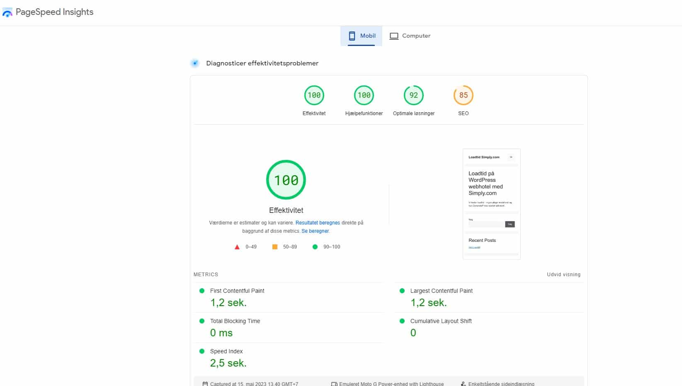Click the icon beside Enkeltstående sideindlæsning
Viewport: 682px width, 386px height.
click(x=463, y=384)
